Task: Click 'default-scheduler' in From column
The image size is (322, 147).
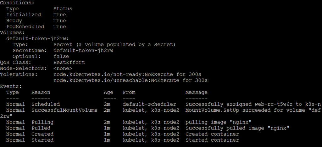Action: [x=149, y=104]
